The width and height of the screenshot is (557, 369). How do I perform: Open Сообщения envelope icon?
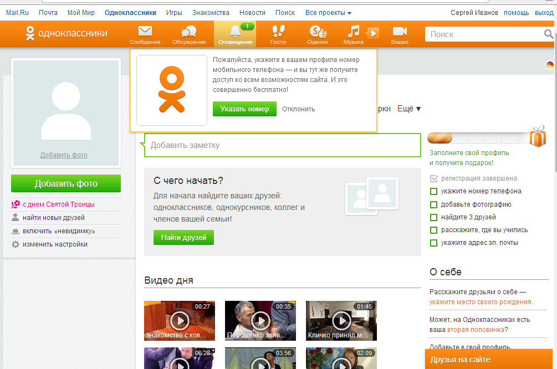coord(145,31)
